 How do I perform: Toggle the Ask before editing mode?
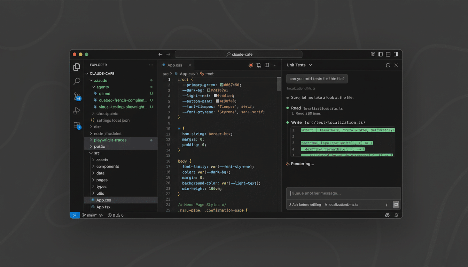(305, 205)
